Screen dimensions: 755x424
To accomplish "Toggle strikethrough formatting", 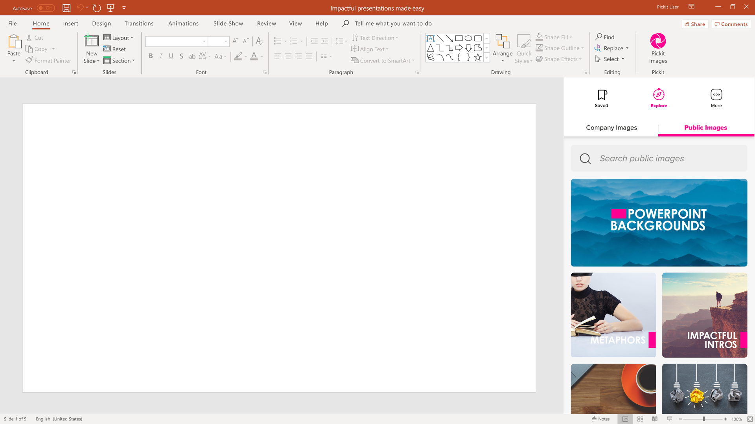I will click(192, 56).
